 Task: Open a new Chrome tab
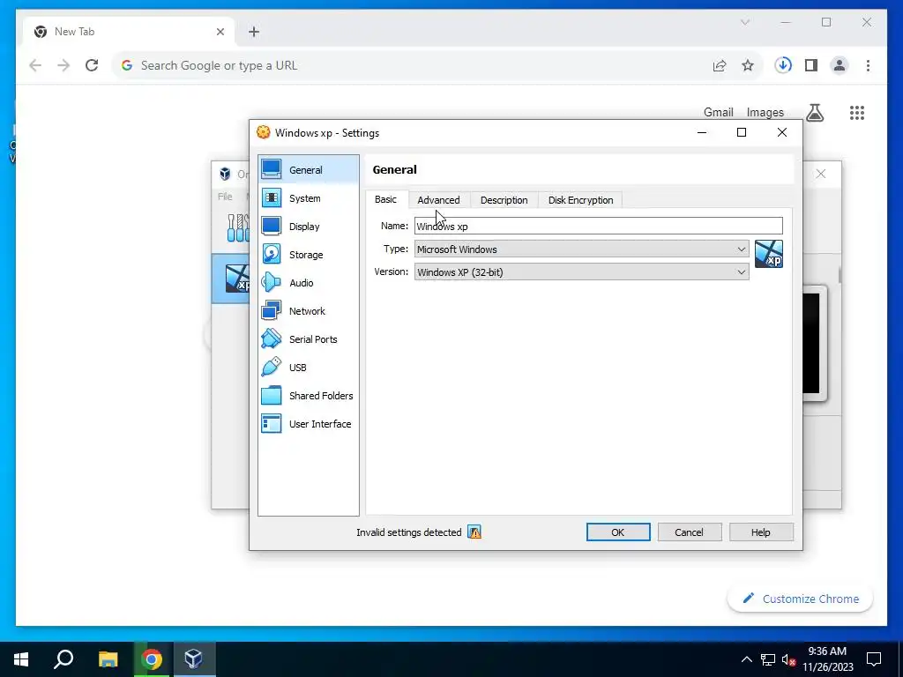pyautogui.click(x=254, y=32)
